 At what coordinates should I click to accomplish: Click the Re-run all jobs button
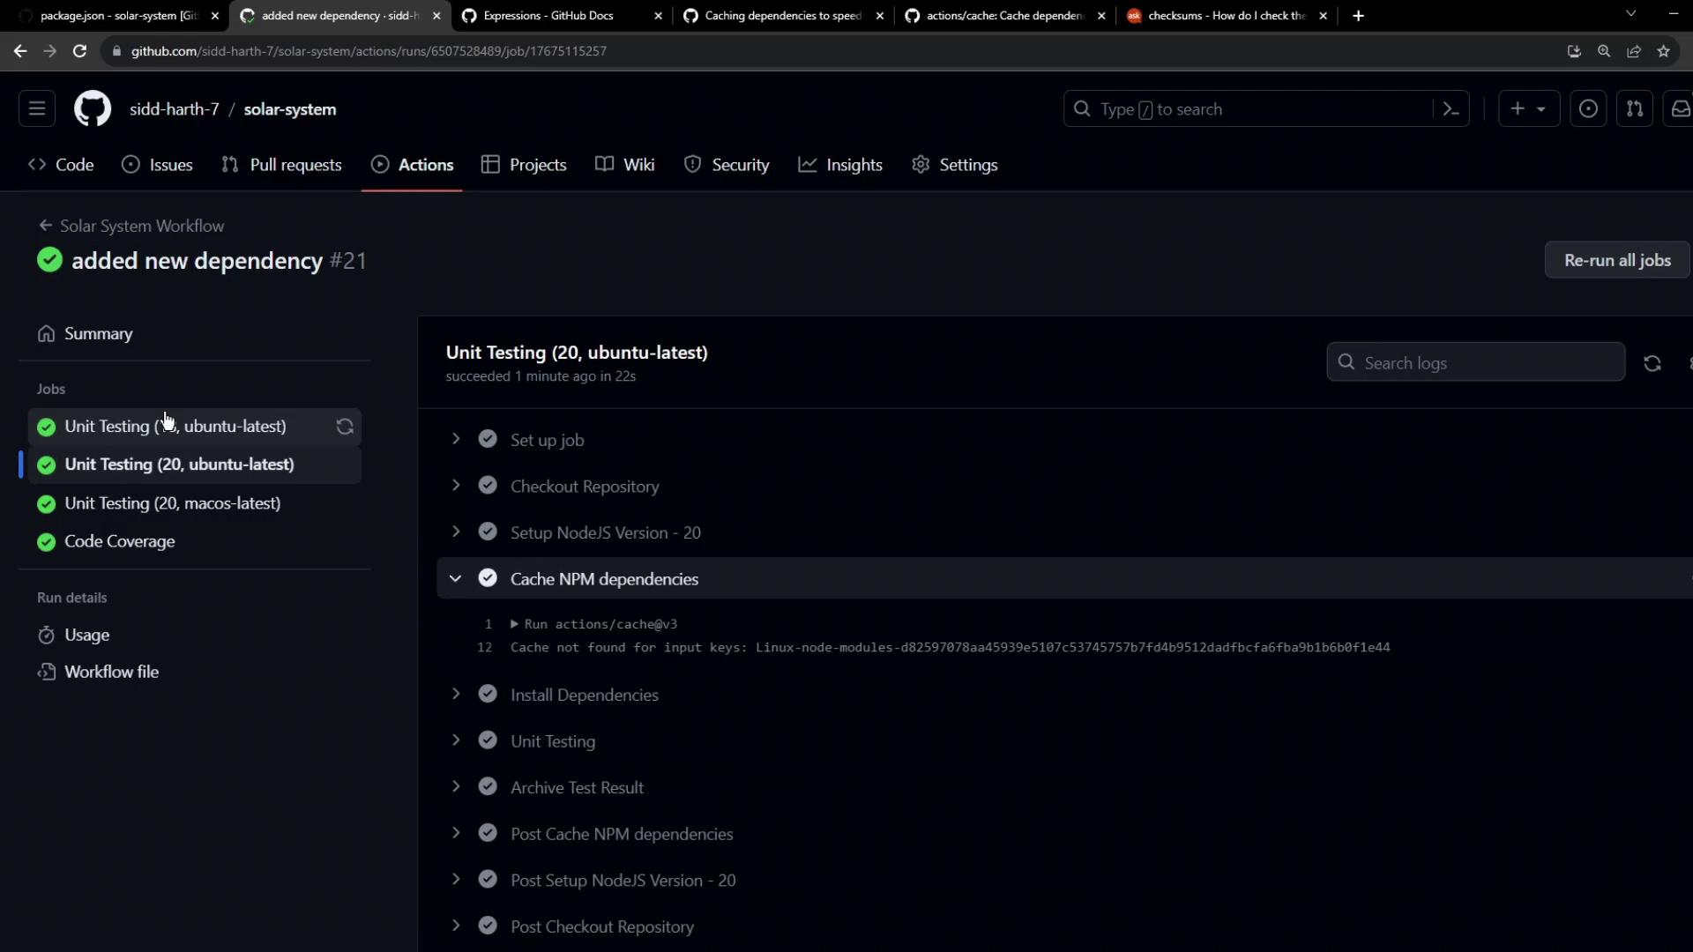[1616, 260]
